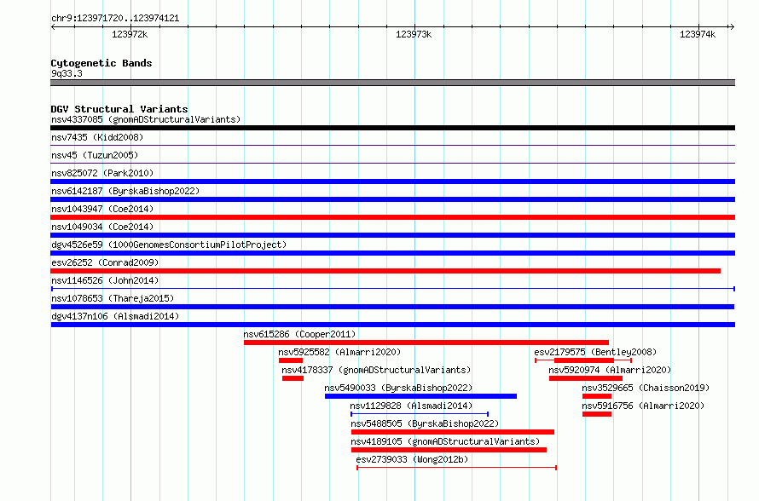Screen dimensions: 759x501
Task: Click the DGV Structural Variants track title
Action: pos(119,109)
